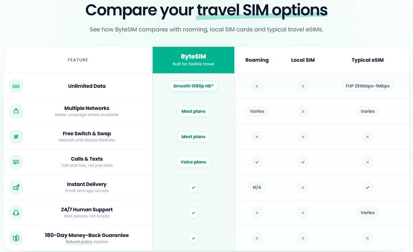
Task: Click the Voice plans badge
Action: tap(193, 162)
